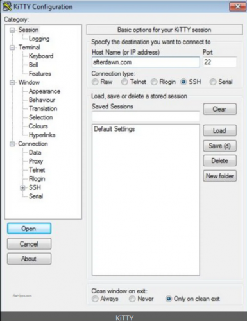Screen dimensions: 247x321
Task: Collapse the Session tree node
Action: pos(12,30)
